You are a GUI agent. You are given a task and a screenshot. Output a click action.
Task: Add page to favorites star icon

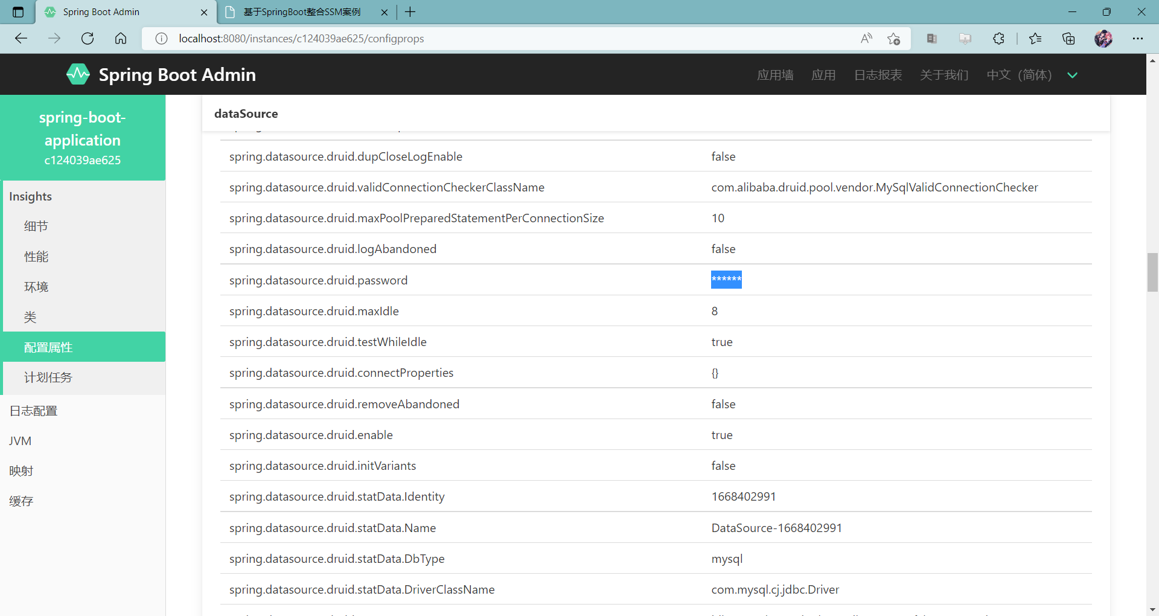(x=894, y=39)
